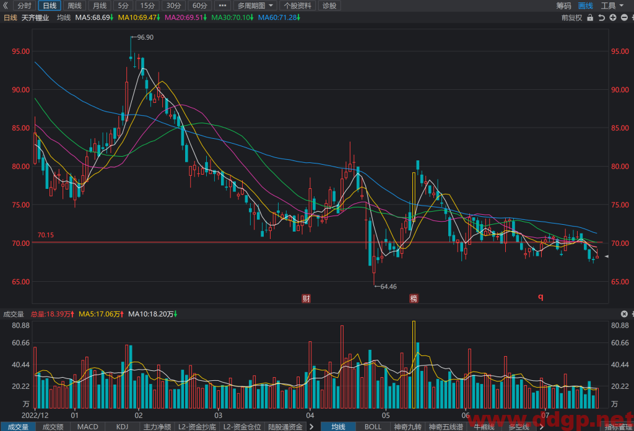Zoom in with the plus icon
The height and width of the screenshot is (431, 634).
[x=613, y=18]
